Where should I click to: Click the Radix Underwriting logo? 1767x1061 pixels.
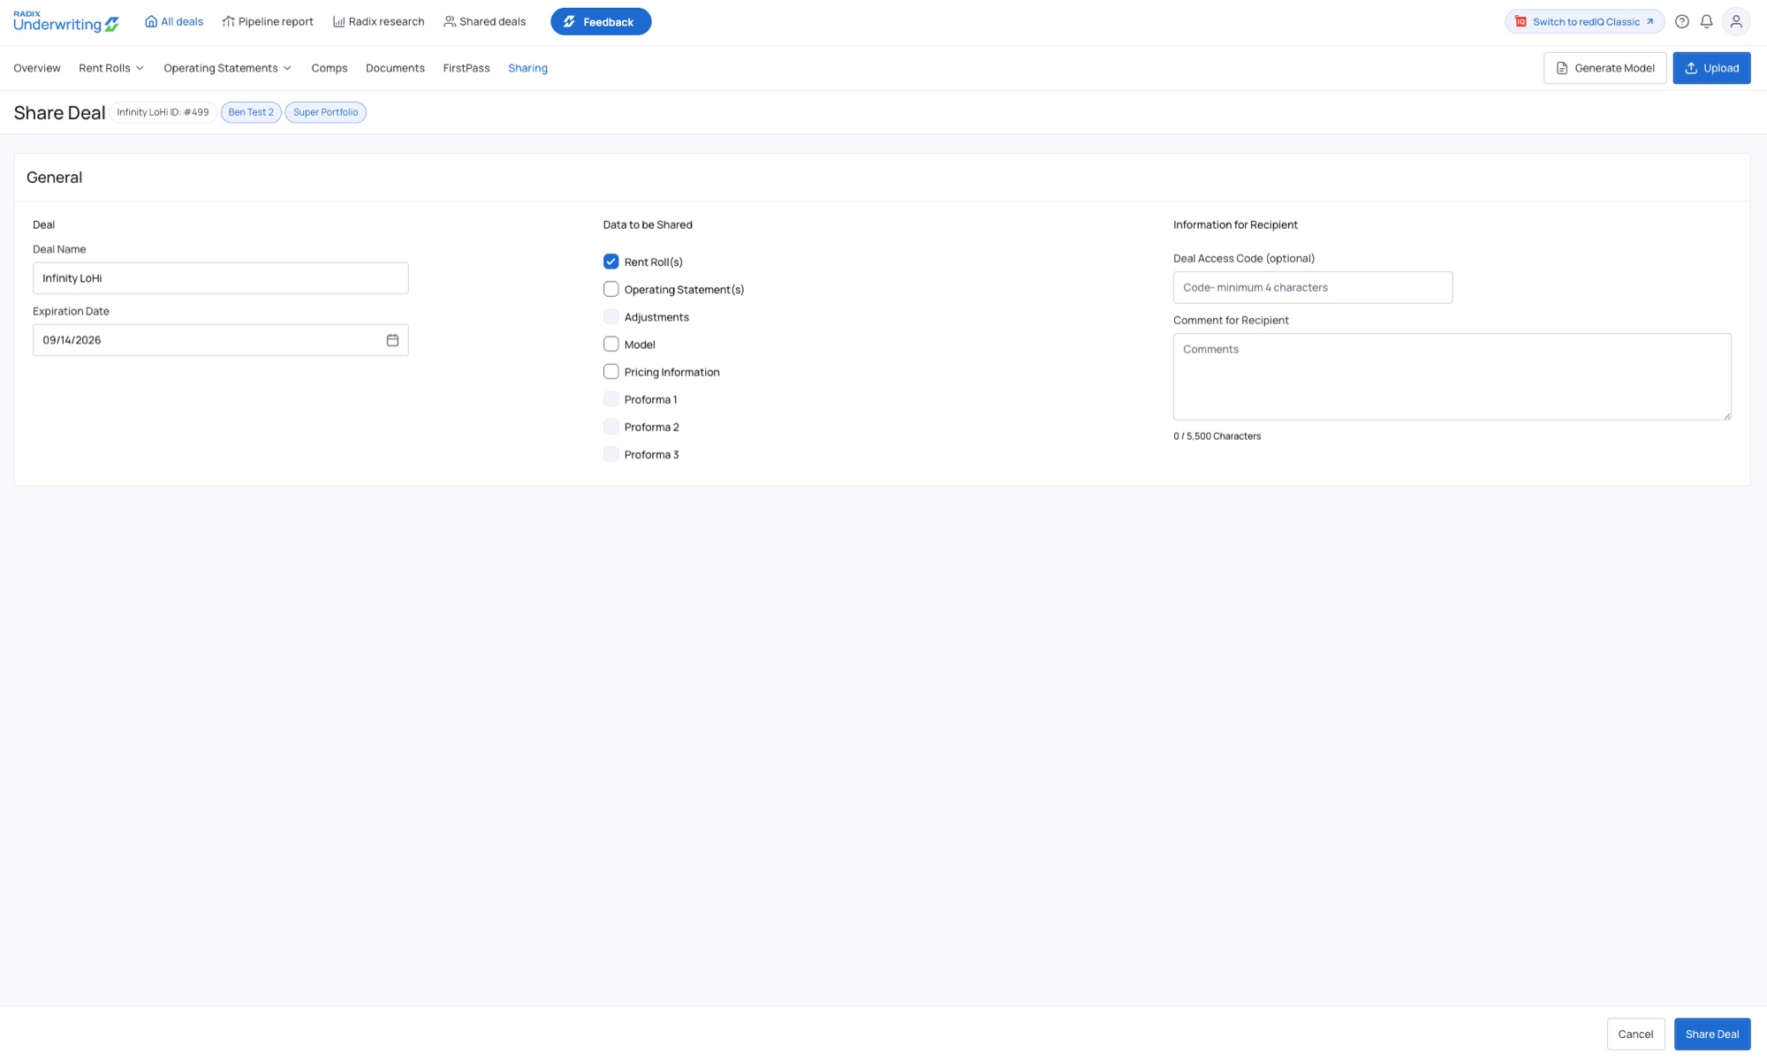[x=66, y=22]
